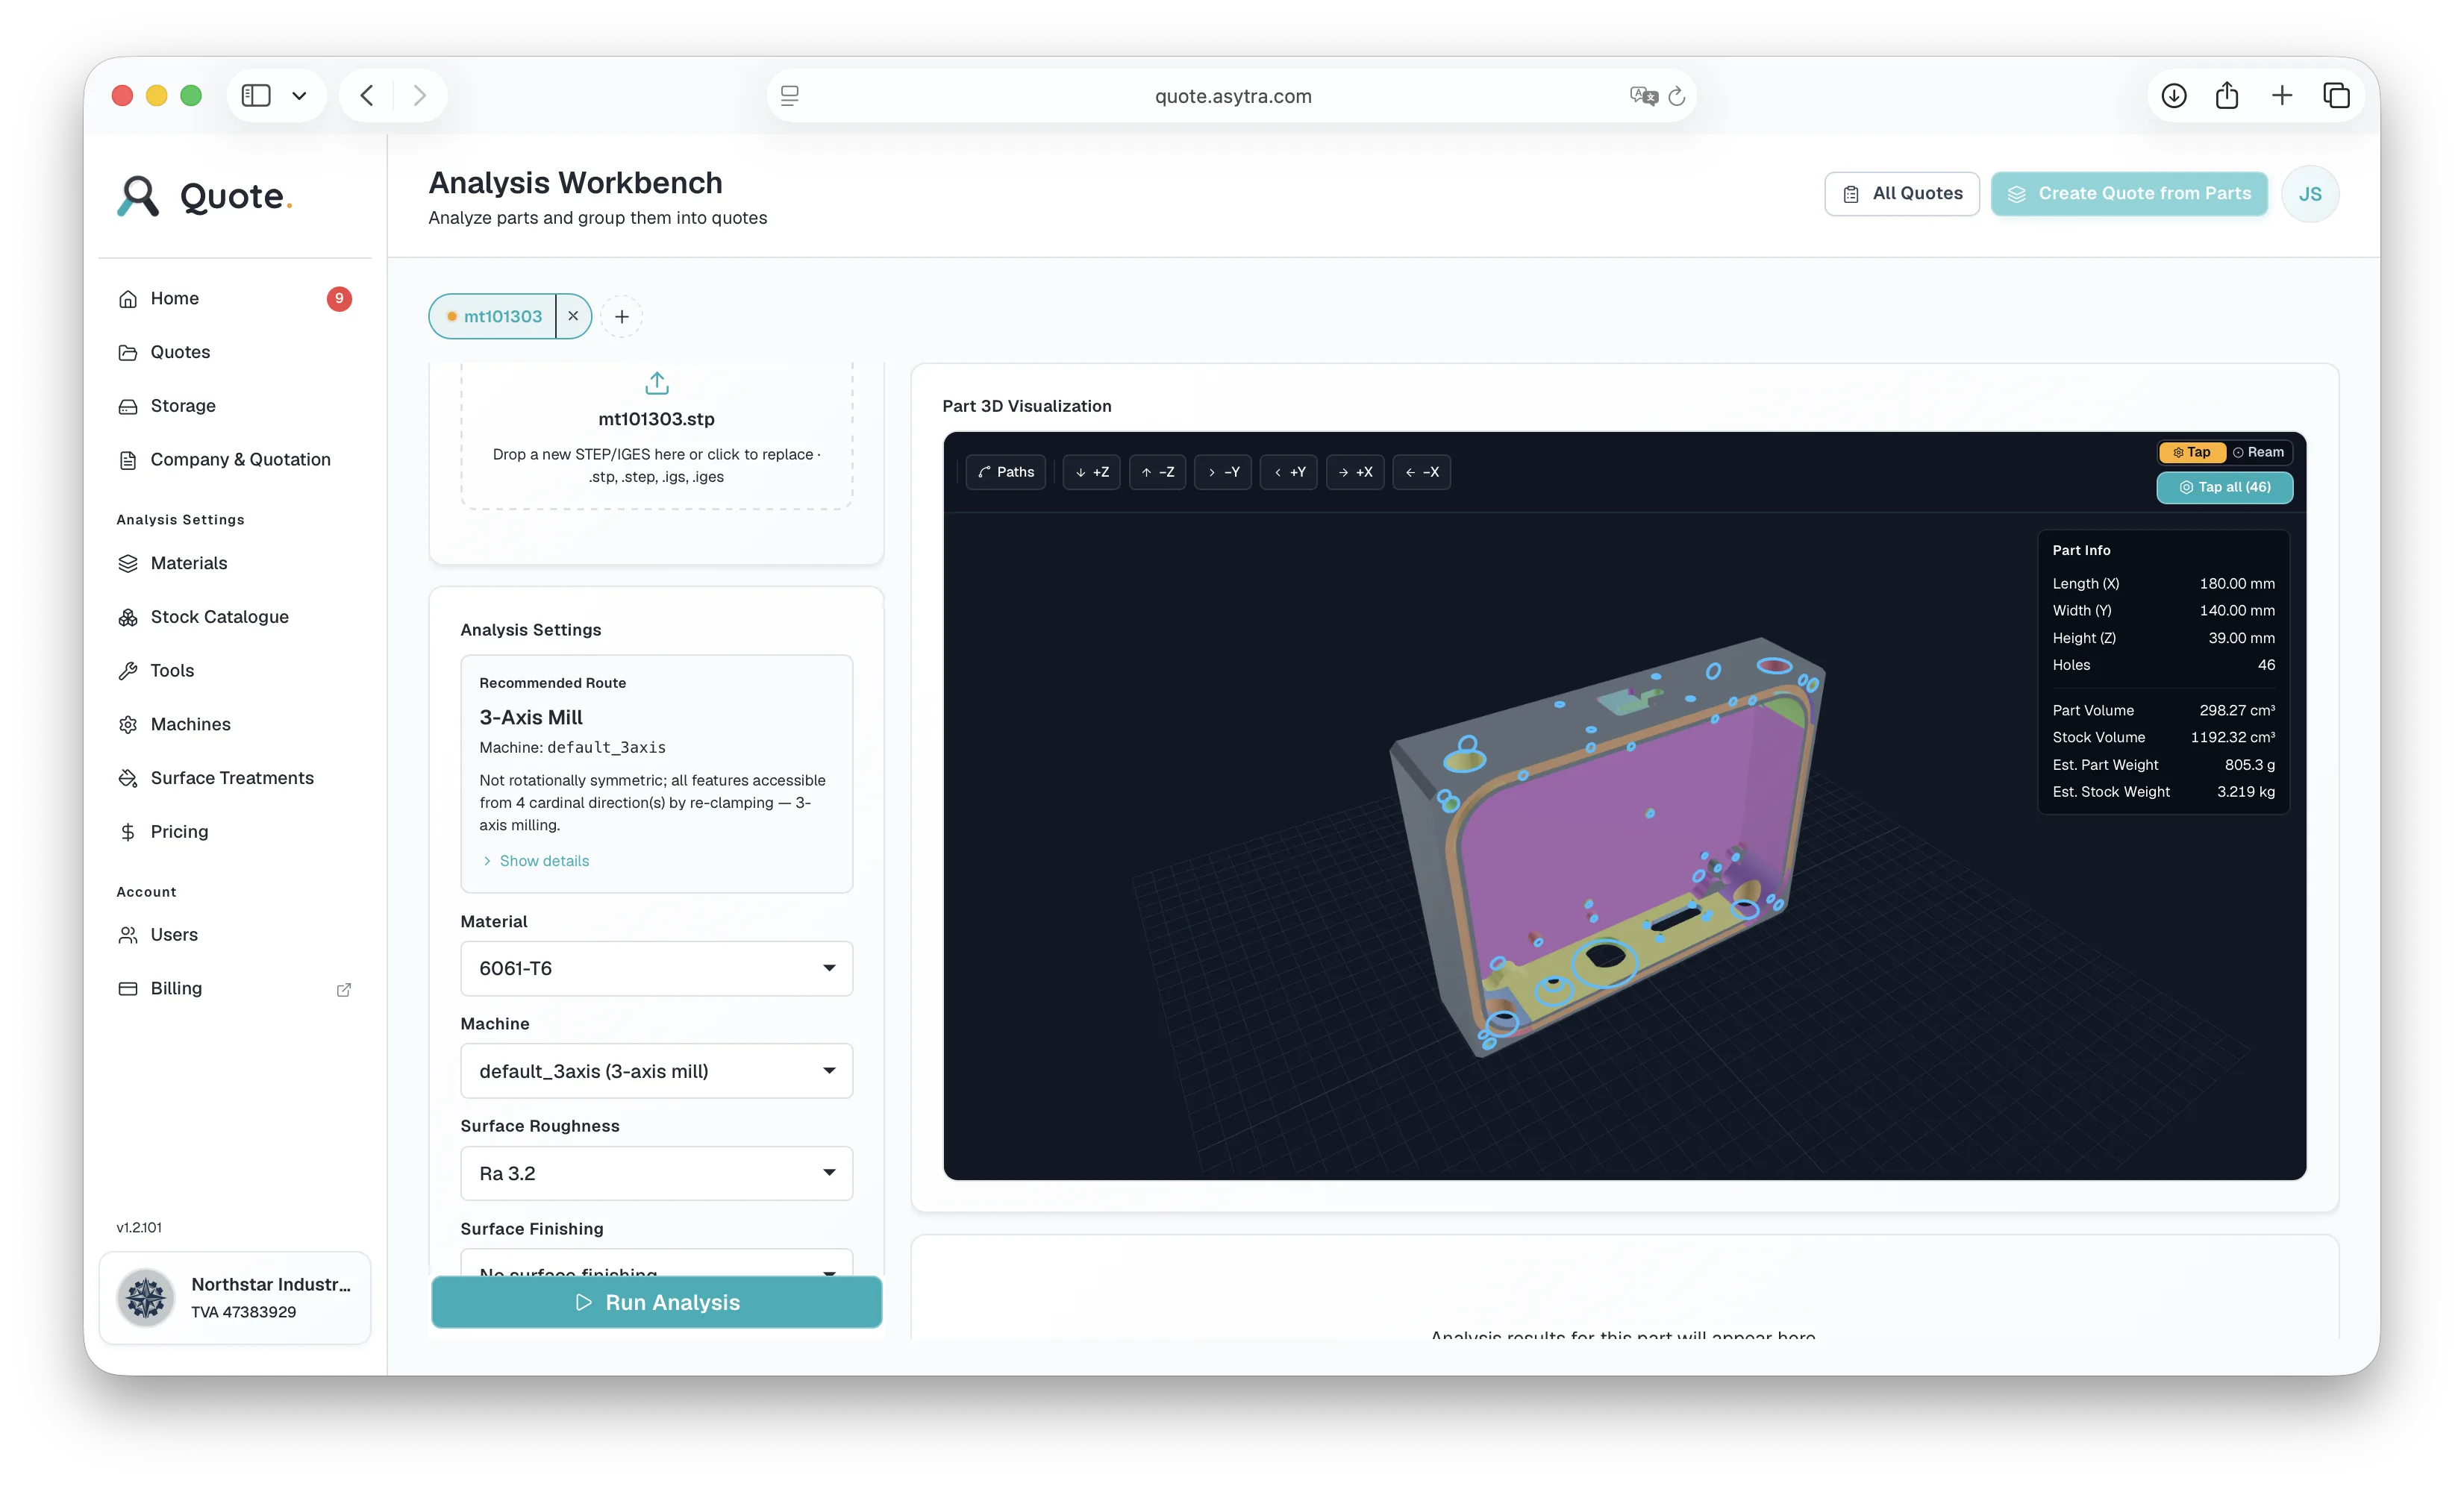Click the quote.asytra.com address bar
This screenshot has height=1486, width=2464.
[x=1232, y=96]
